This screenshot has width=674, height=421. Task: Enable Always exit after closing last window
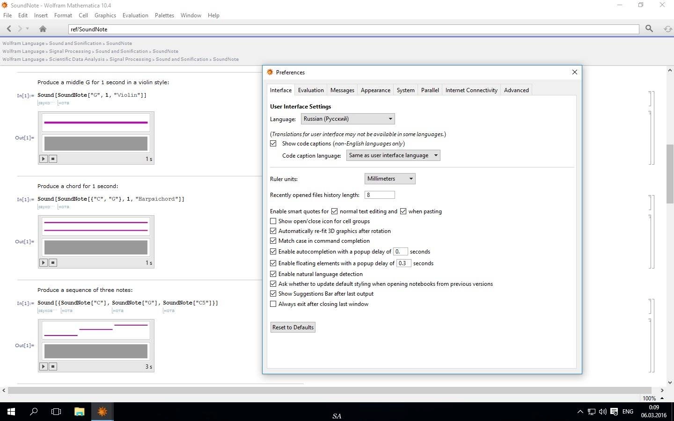[x=273, y=304]
